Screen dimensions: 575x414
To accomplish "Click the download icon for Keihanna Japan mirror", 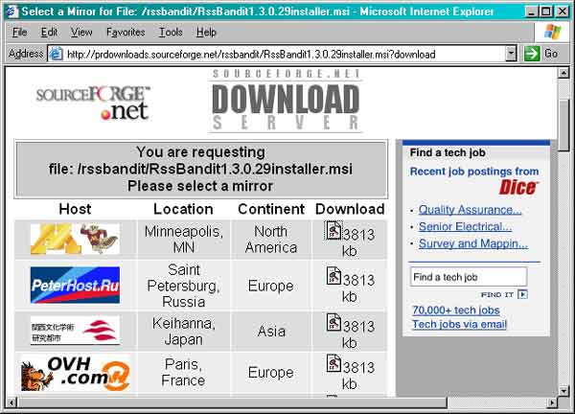I will coord(333,322).
